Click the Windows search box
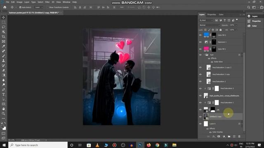 coord(38,145)
